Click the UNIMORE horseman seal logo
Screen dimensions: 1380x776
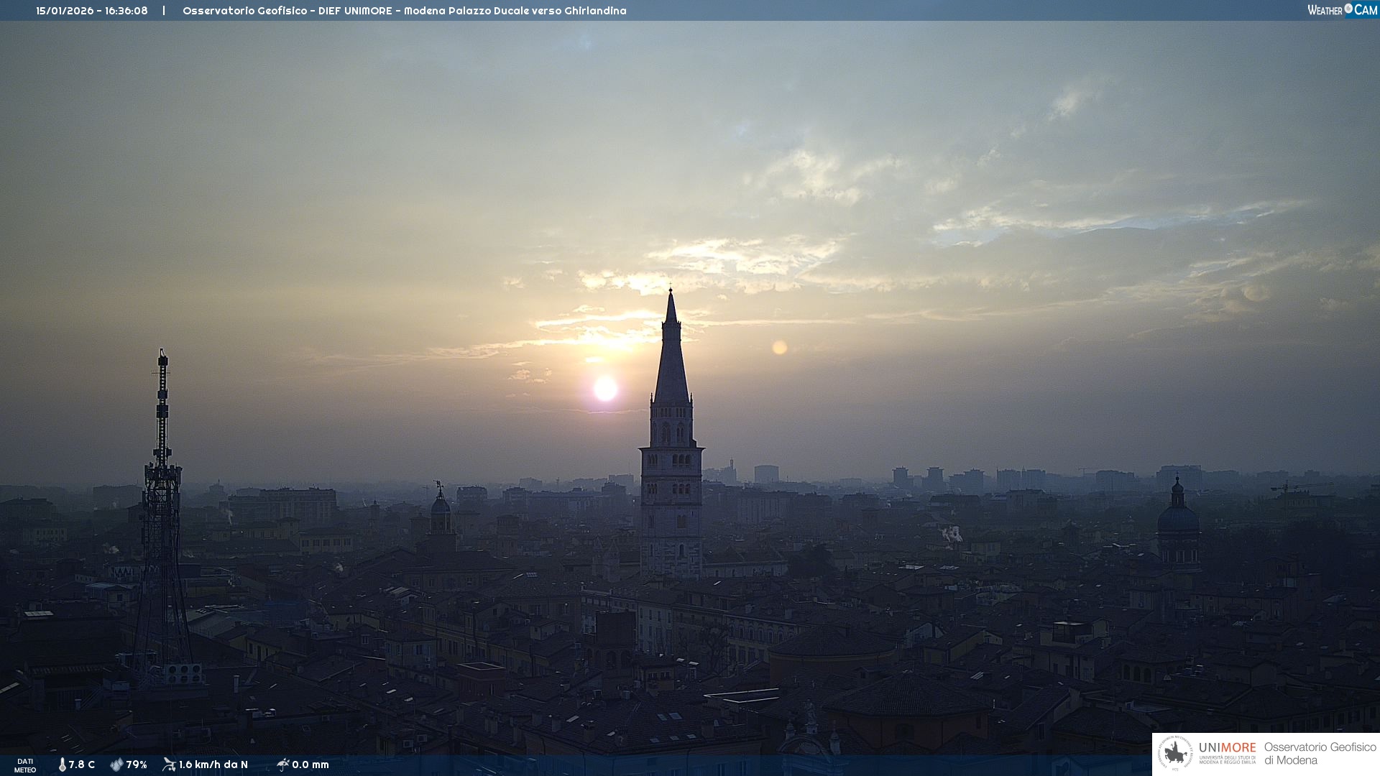(1175, 754)
